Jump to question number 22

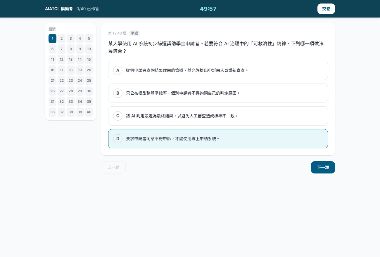(62, 81)
